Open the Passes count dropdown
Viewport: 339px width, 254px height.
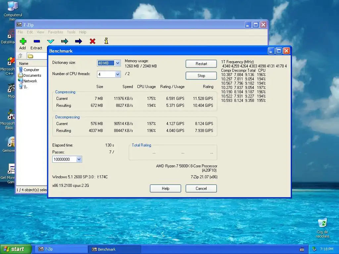pos(79,159)
